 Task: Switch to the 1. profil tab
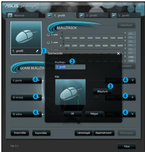tap(61, 15)
